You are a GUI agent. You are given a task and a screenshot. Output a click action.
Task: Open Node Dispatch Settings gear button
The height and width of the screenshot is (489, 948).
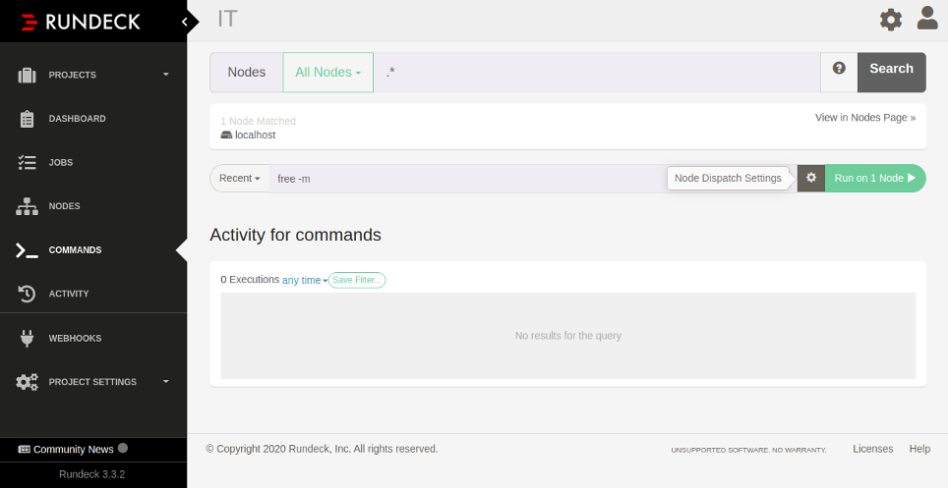[811, 178]
